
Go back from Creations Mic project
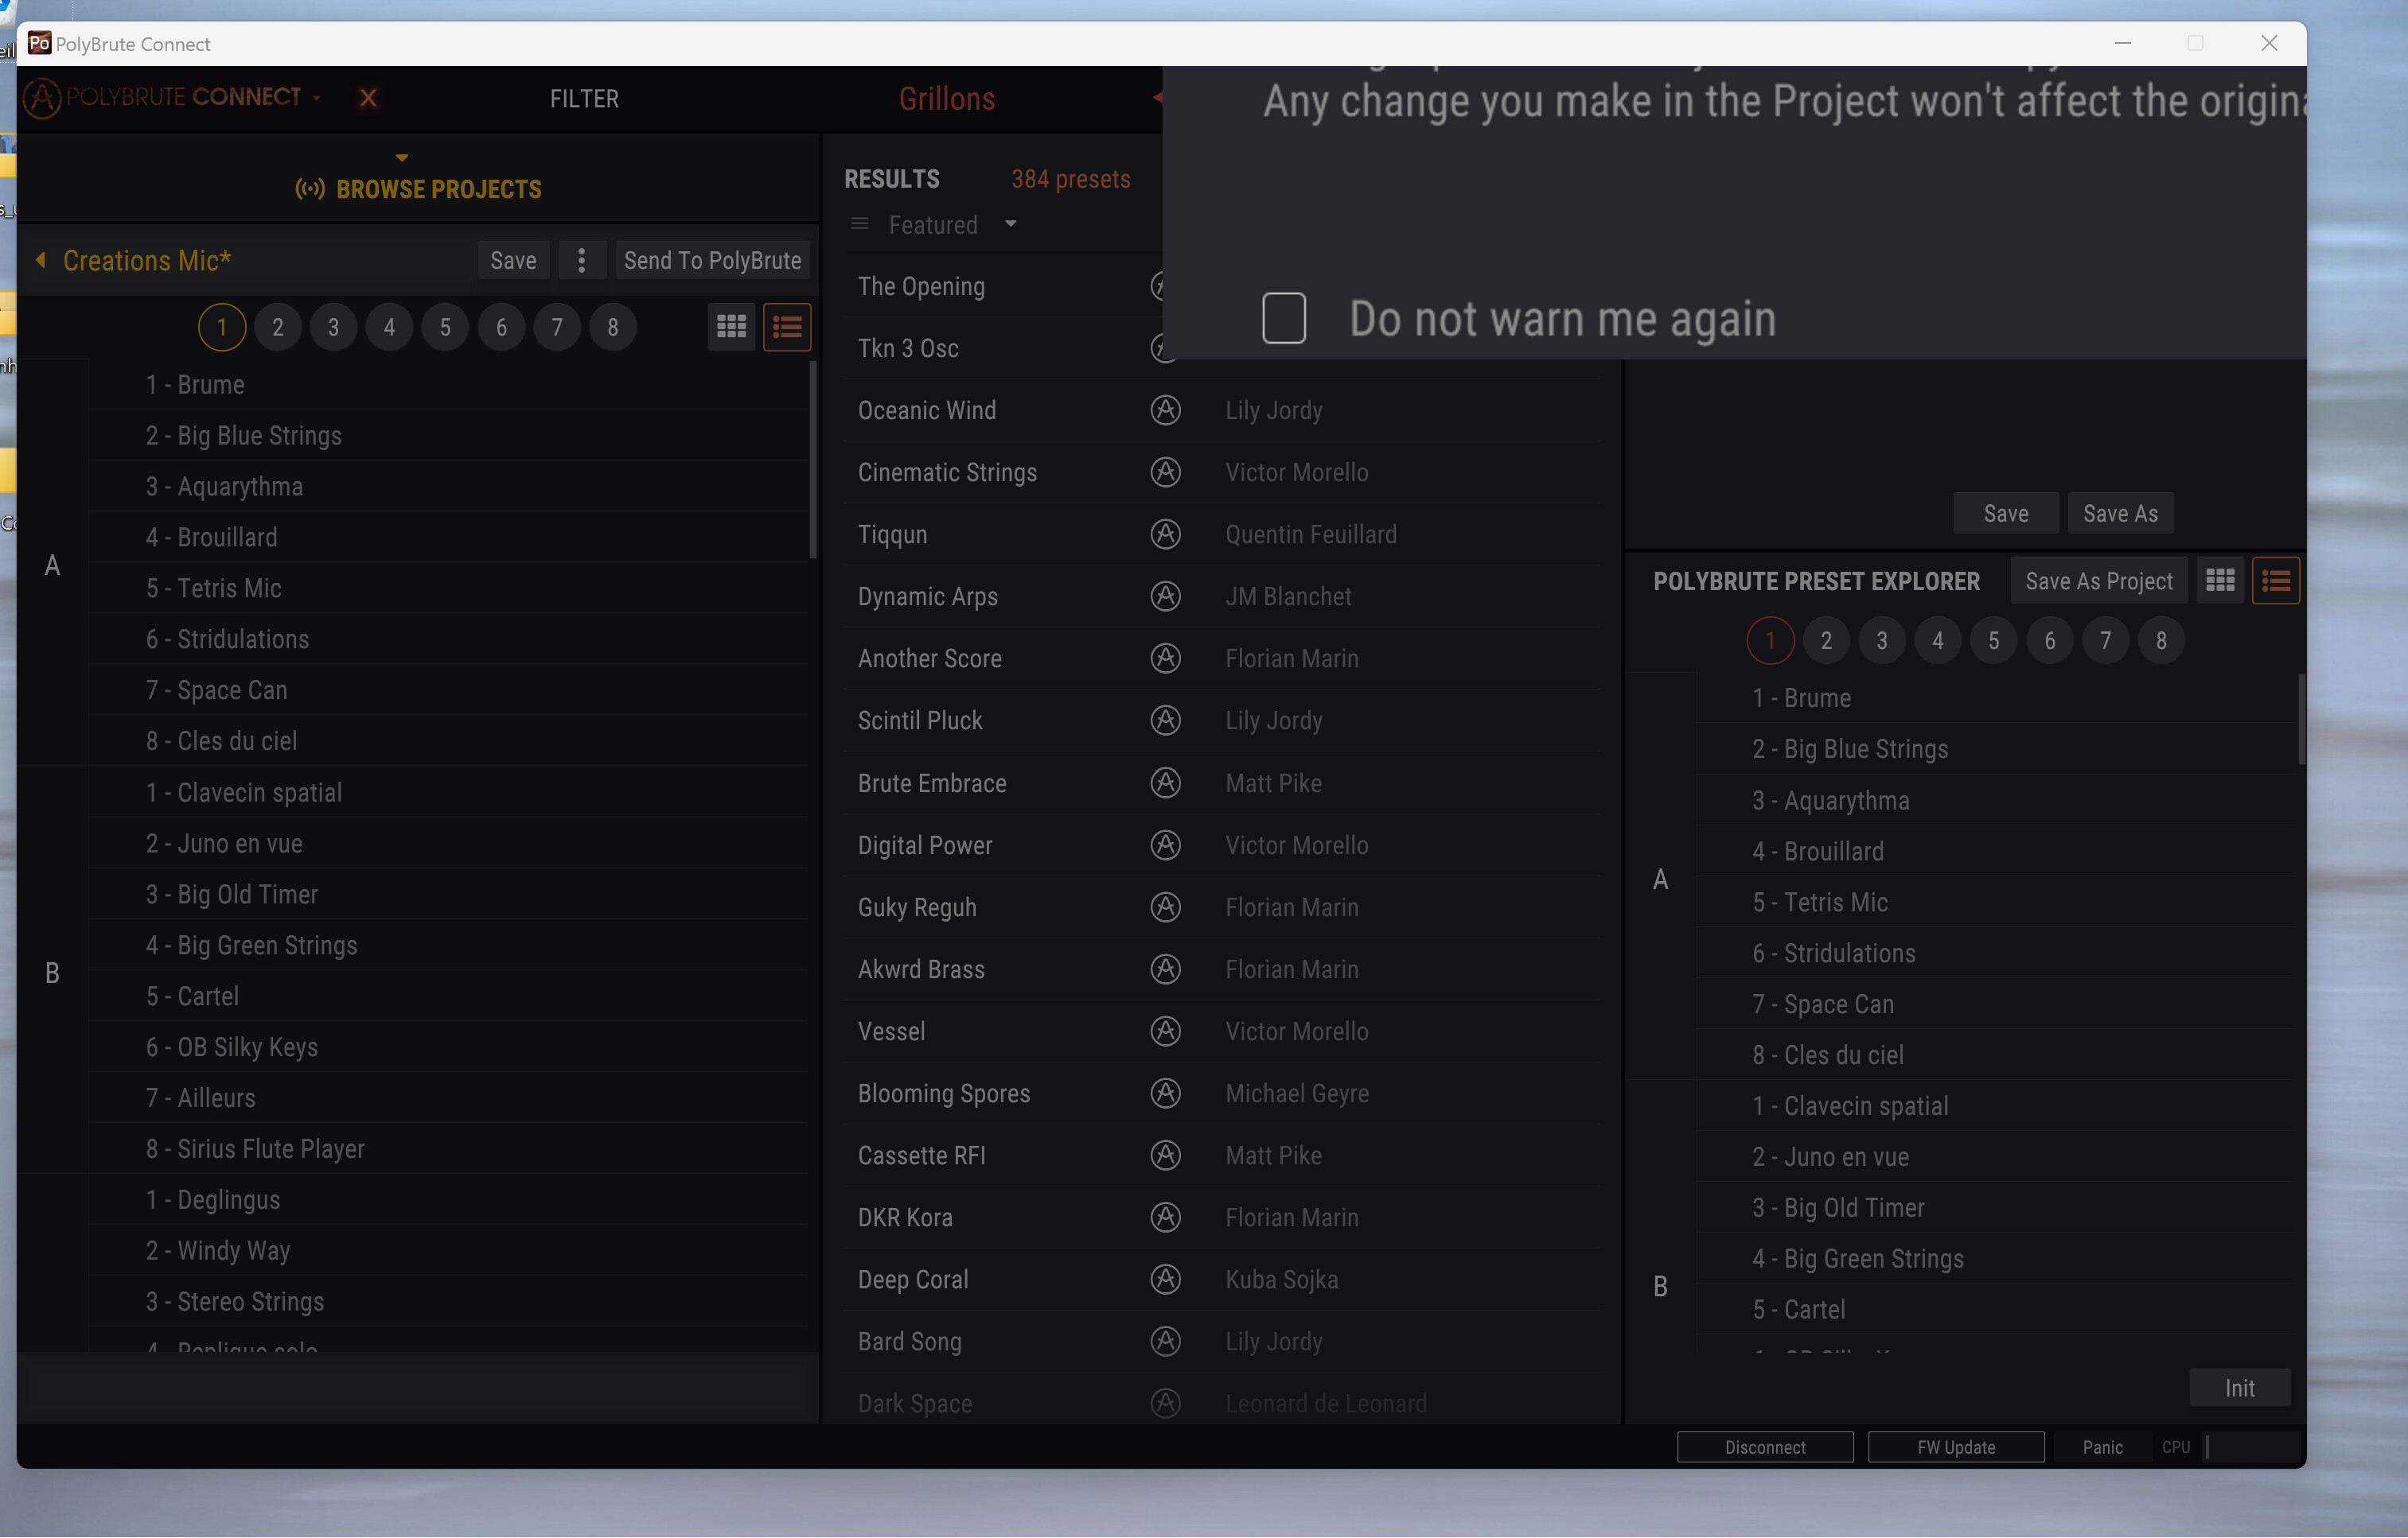point(40,260)
